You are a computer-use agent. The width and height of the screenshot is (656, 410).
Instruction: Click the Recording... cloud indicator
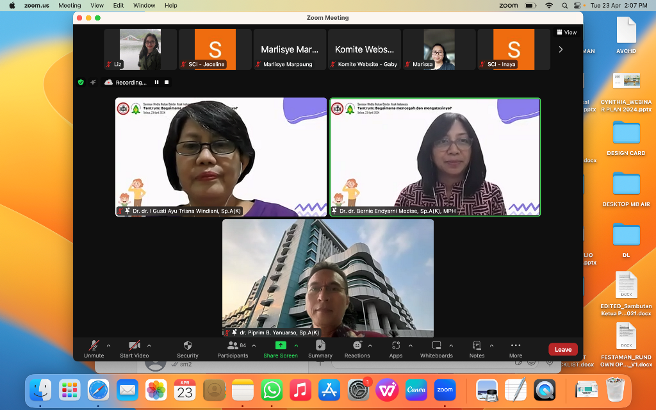point(126,83)
